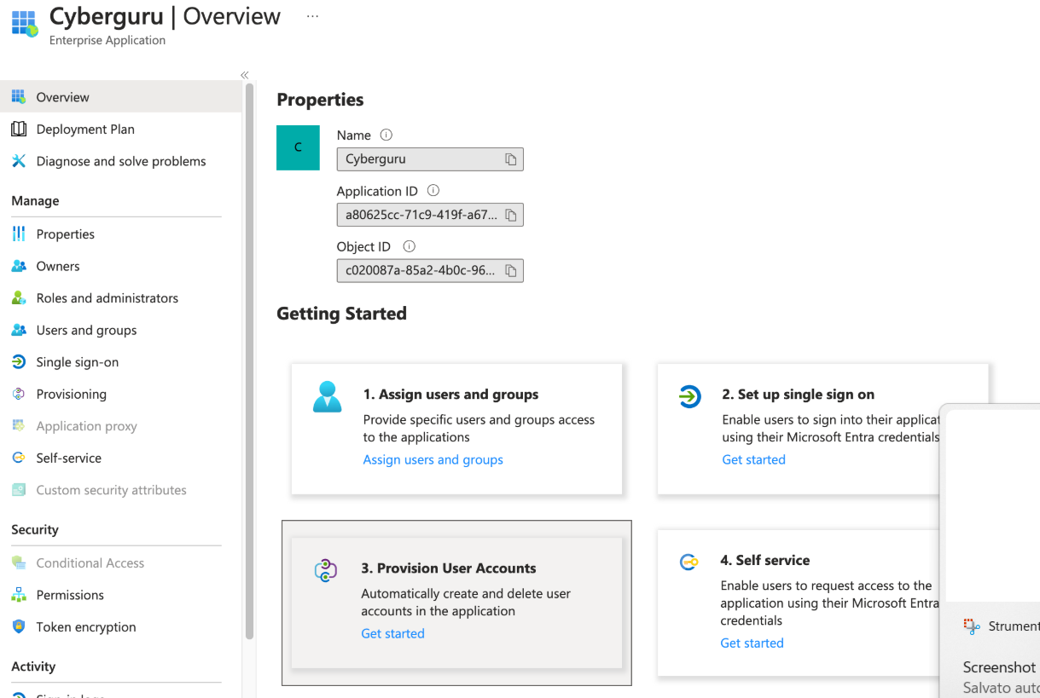Click the teal C application logo tile
This screenshot has width=1040, height=698.
click(298, 147)
